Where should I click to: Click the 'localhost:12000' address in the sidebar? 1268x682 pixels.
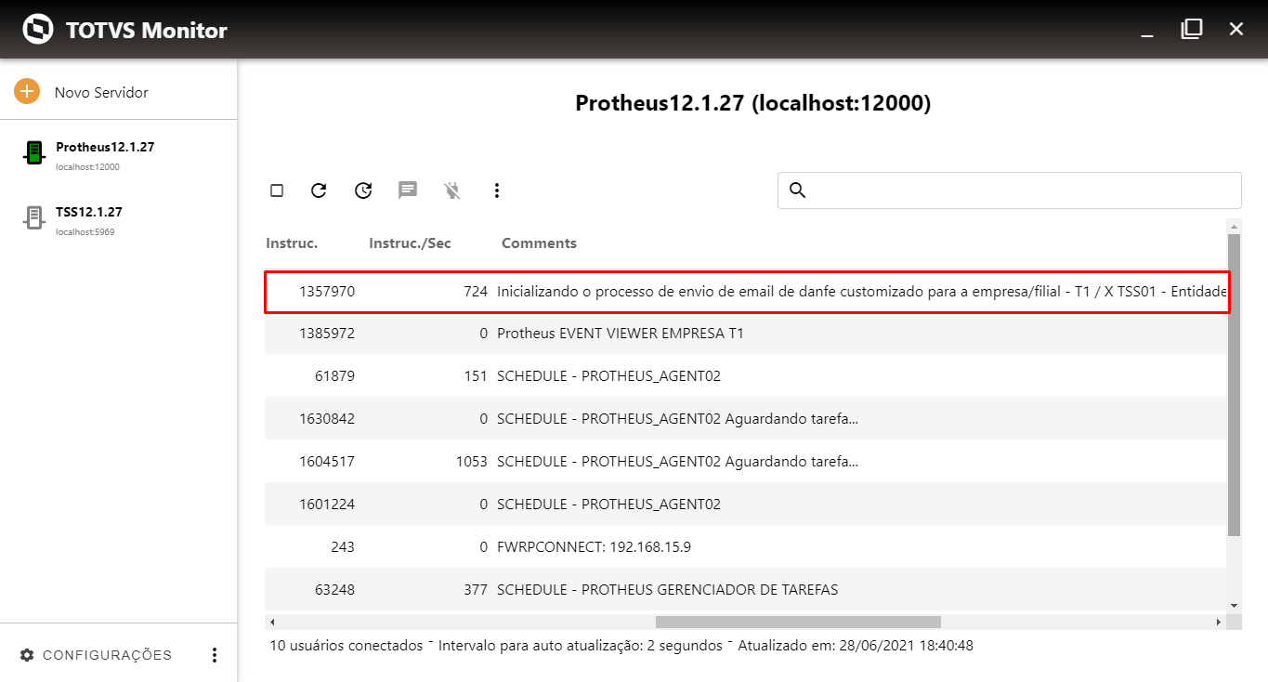tap(87, 167)
